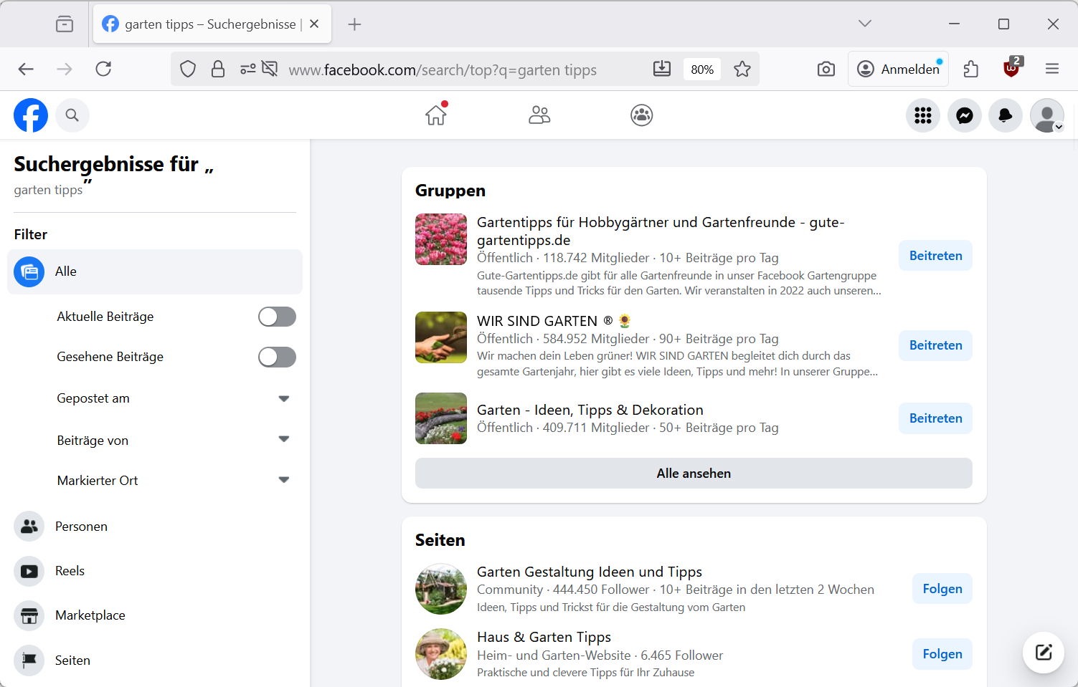Open the Facebook apps grid menu
The height and width of the screenshot is (687, 1078).
[922, 115]
